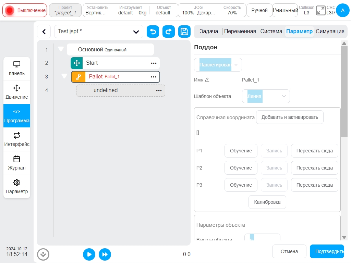Open the Start node three-dots menu

pos(154,63)
